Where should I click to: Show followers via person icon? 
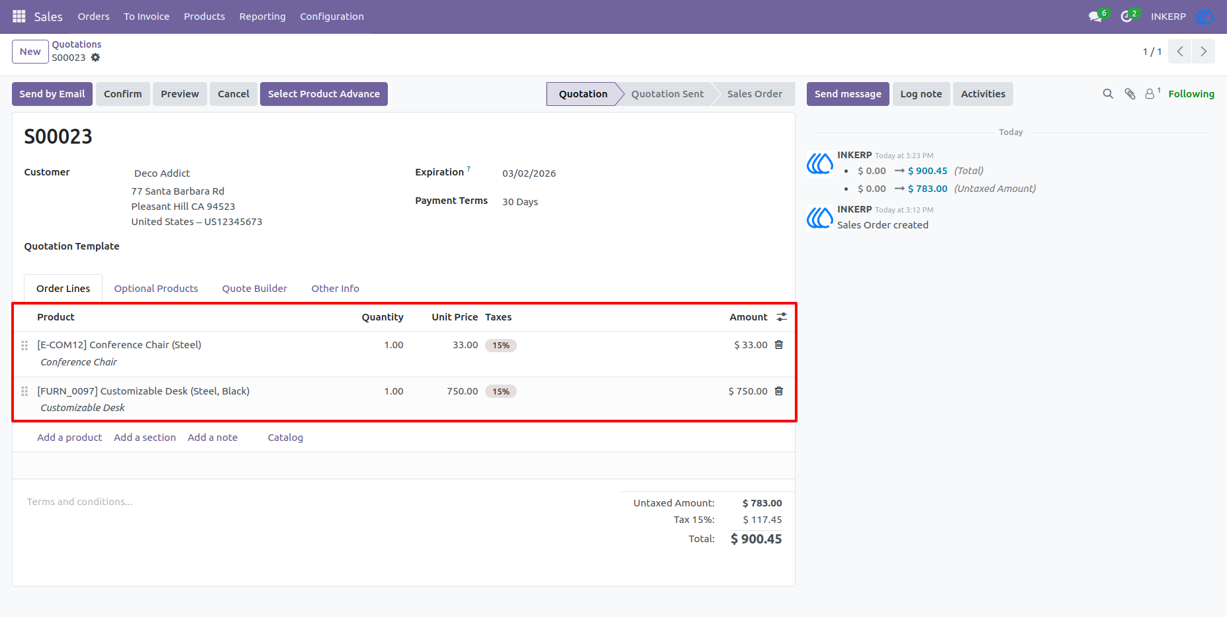click(1150, 94)
